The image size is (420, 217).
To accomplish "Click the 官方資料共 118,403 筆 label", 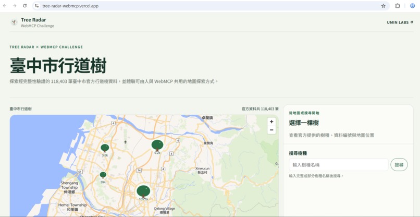I will (x=260, y=109).
